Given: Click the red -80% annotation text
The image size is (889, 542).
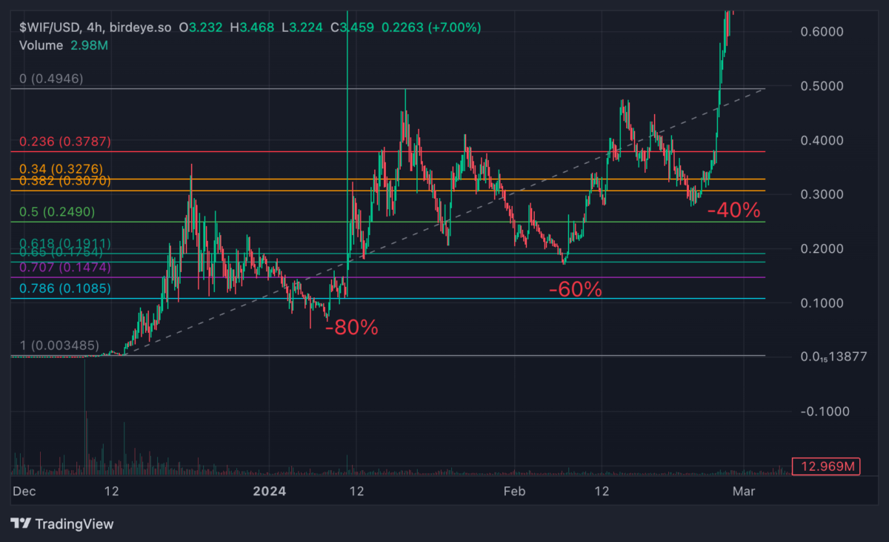Looking at the screenshot, I should [351, 327].
